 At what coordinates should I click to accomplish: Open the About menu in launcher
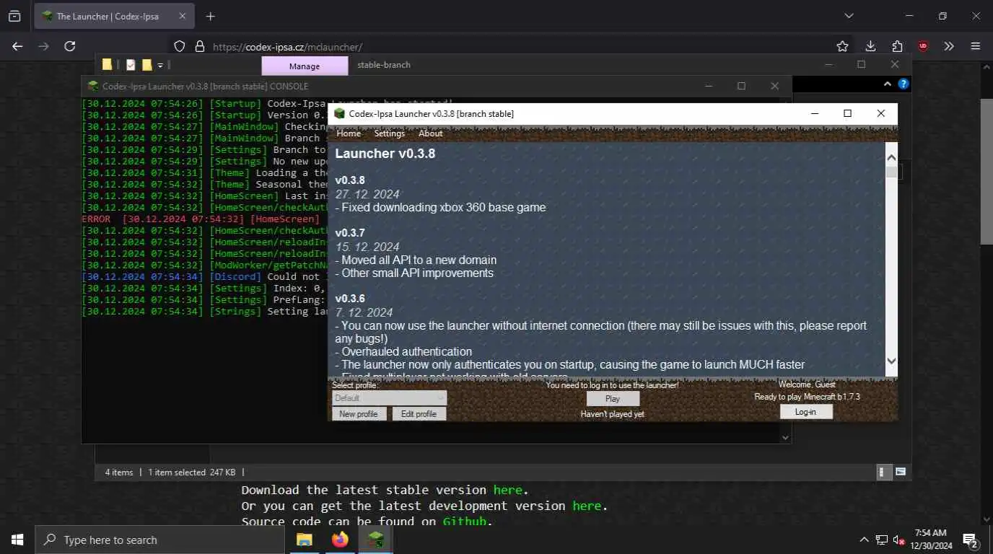tap(431, 133)
